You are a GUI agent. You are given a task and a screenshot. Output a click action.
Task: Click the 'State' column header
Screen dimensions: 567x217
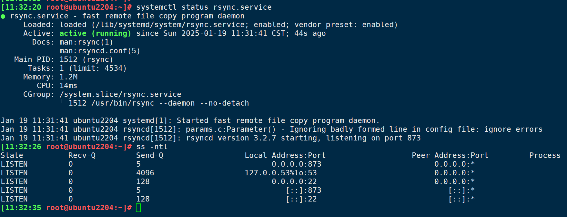click(x=12, y=155)
